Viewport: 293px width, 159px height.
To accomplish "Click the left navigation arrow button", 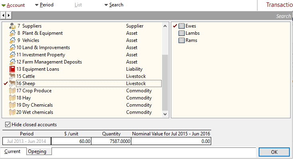I will pos(3,15).
